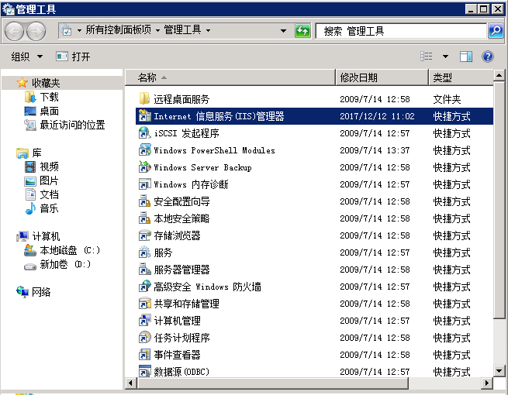The width and height of the screenshot is (508, 395).
Task: Expand the arrow before 所有控制面板项
Action: (x=79, y=31)
